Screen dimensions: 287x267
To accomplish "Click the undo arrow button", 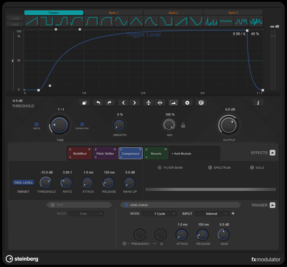I will (98, 103).
